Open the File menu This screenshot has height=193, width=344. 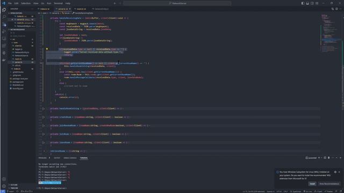(x=10, y=3)
